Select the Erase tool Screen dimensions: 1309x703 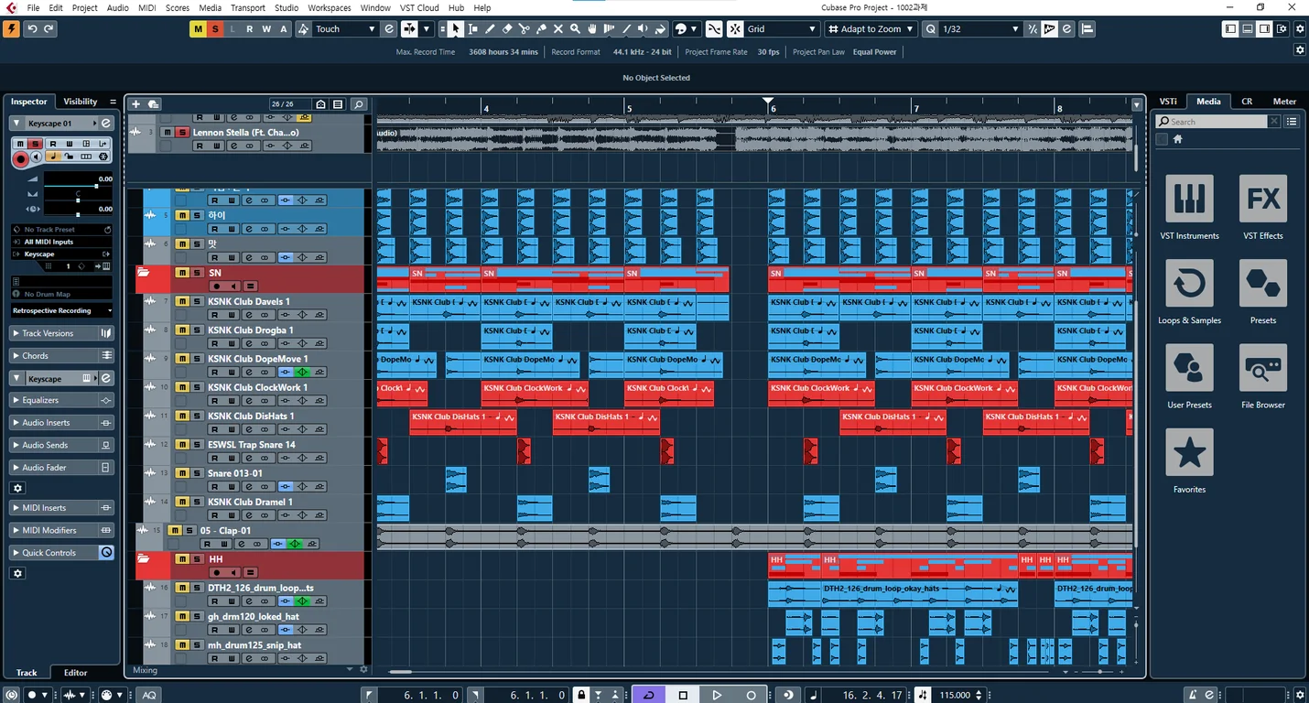(x=507, y=29)
